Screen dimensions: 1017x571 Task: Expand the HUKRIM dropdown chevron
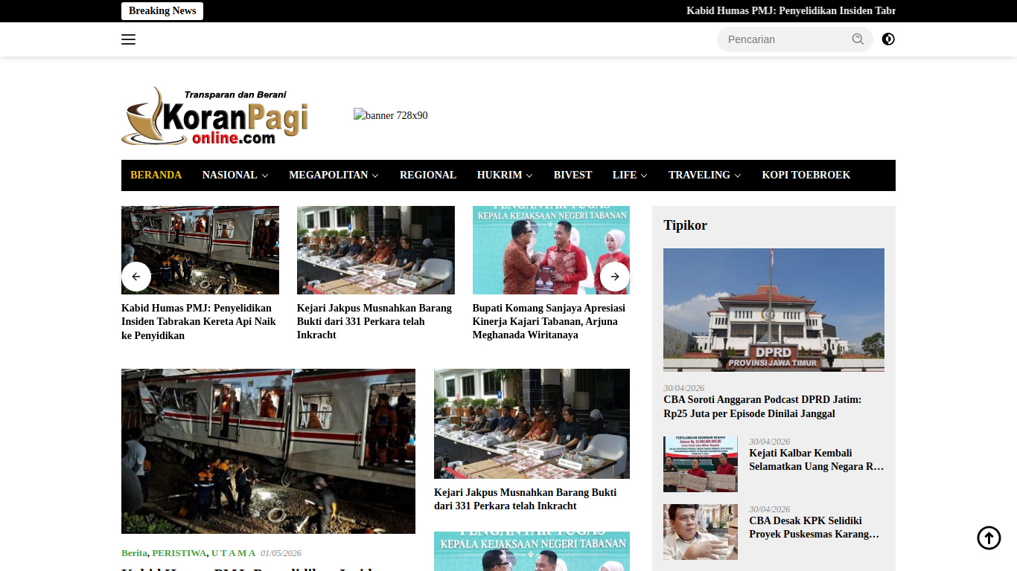coord(529,175)
